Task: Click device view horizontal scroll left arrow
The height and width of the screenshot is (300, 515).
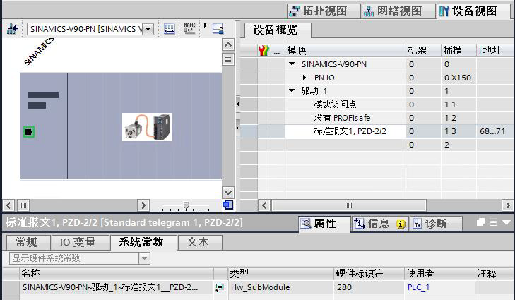Action: 8,205
